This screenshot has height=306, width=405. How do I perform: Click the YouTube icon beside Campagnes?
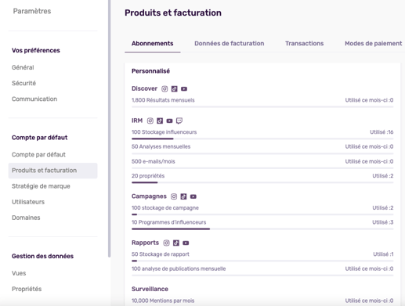point(193,196)
